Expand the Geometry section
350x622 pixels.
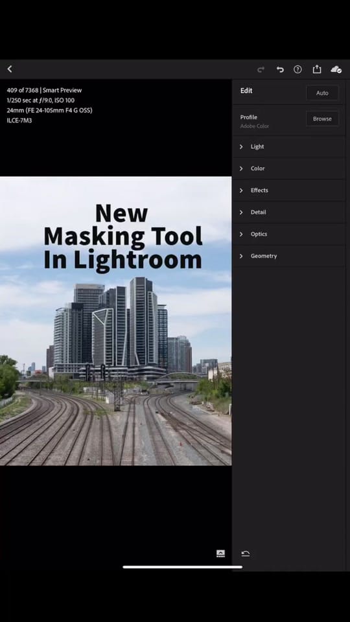[x=288, y=256]
